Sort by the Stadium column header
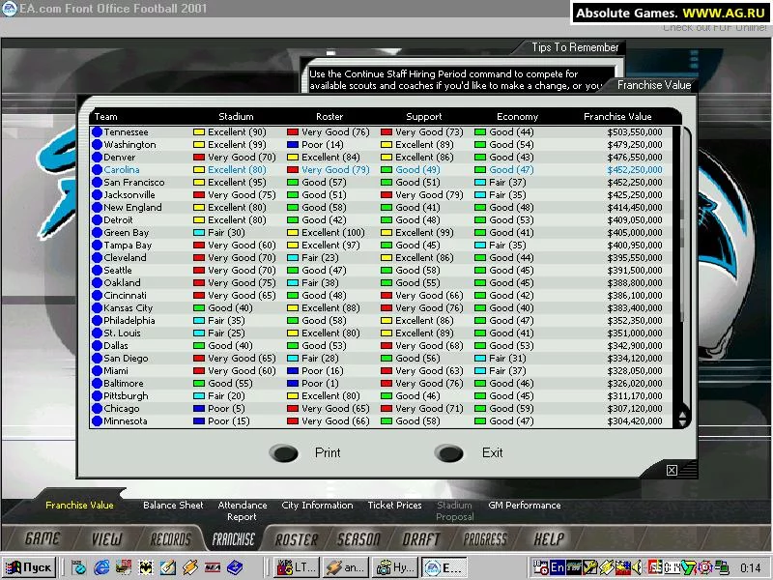Image resolution: width=773 pixels, height=580 pixels. (236, 117)
